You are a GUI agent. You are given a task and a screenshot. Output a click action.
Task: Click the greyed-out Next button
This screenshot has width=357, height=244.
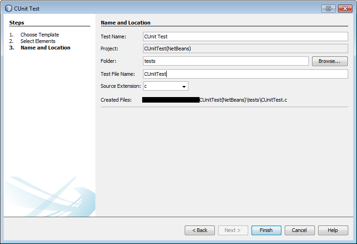[x=233, y=230]
